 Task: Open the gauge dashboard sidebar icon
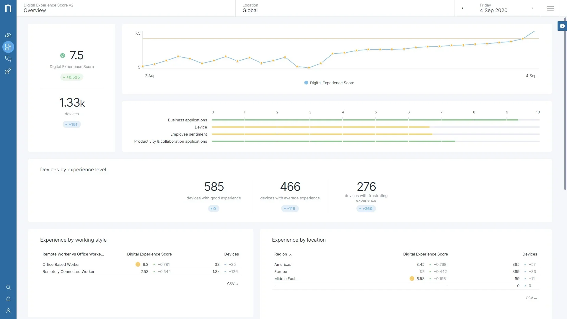pyautogui.click(x=8, y=35)
